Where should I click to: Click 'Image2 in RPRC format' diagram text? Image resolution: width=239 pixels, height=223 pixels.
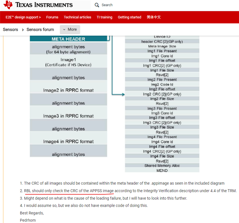tap(69, 90)
